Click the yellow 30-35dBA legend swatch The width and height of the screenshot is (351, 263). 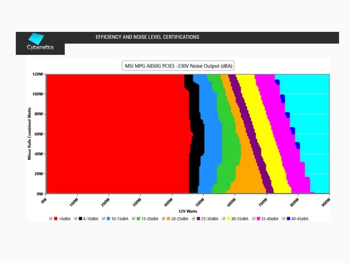pyautogui.click(x=228, y=219)
